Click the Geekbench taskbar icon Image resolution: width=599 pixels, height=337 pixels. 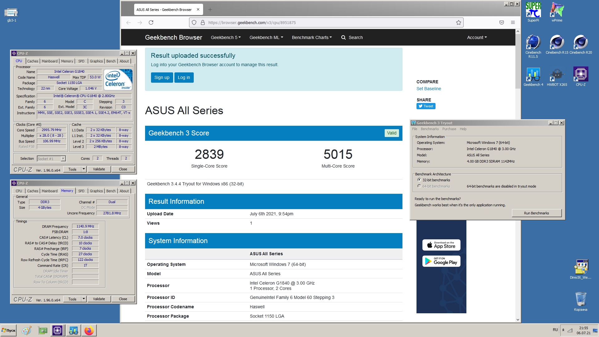(73, 330)
